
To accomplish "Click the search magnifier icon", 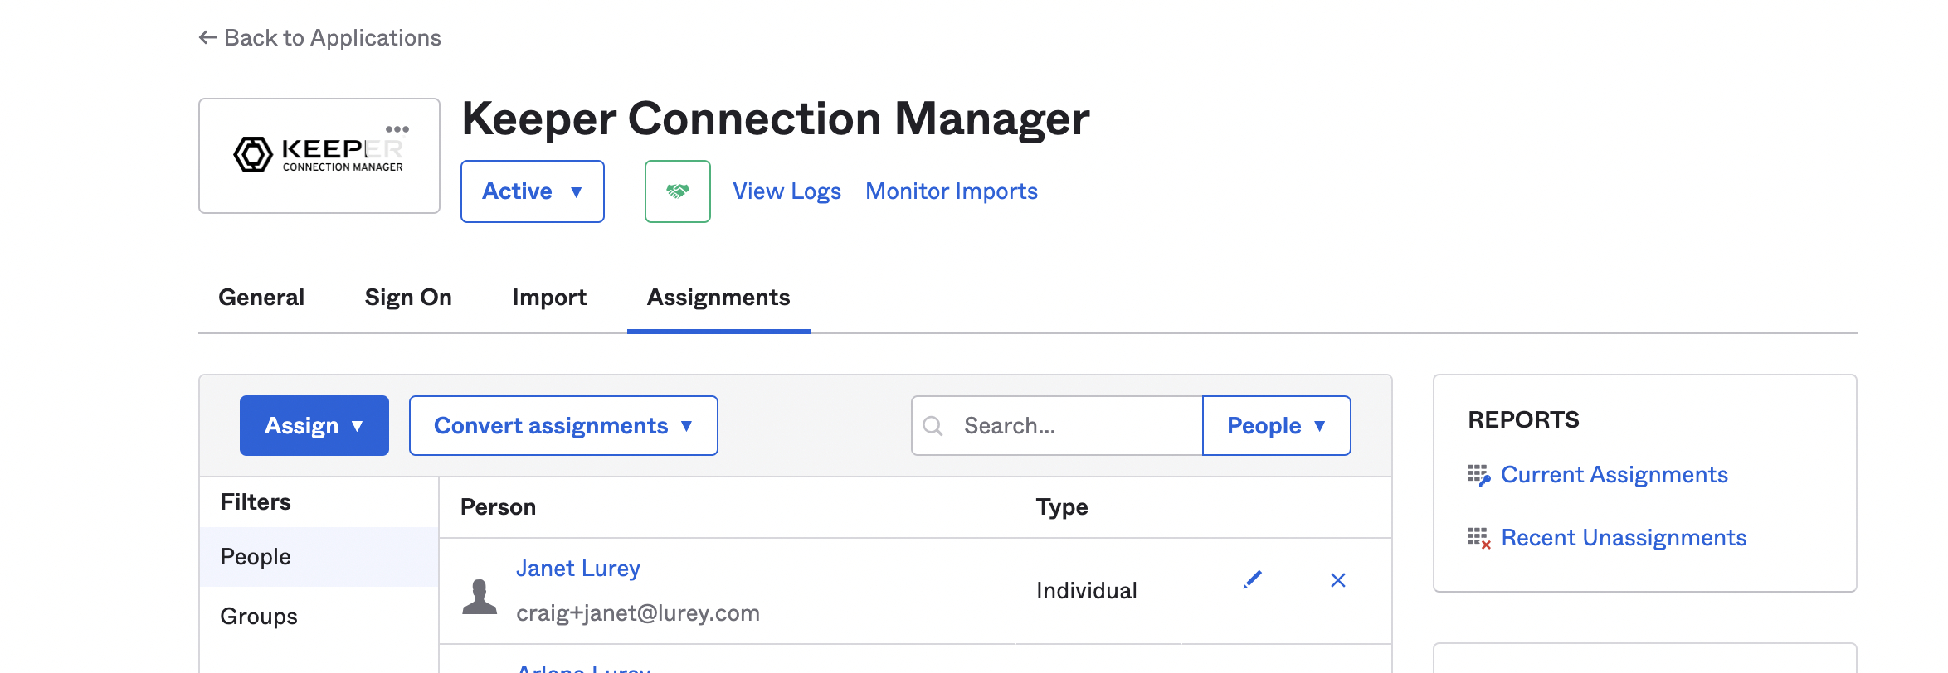I will point(933,426).
